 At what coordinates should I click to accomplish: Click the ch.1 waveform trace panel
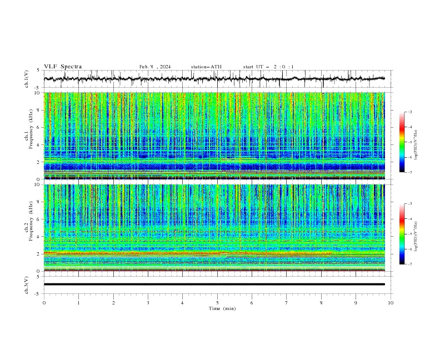coord(218,79)
